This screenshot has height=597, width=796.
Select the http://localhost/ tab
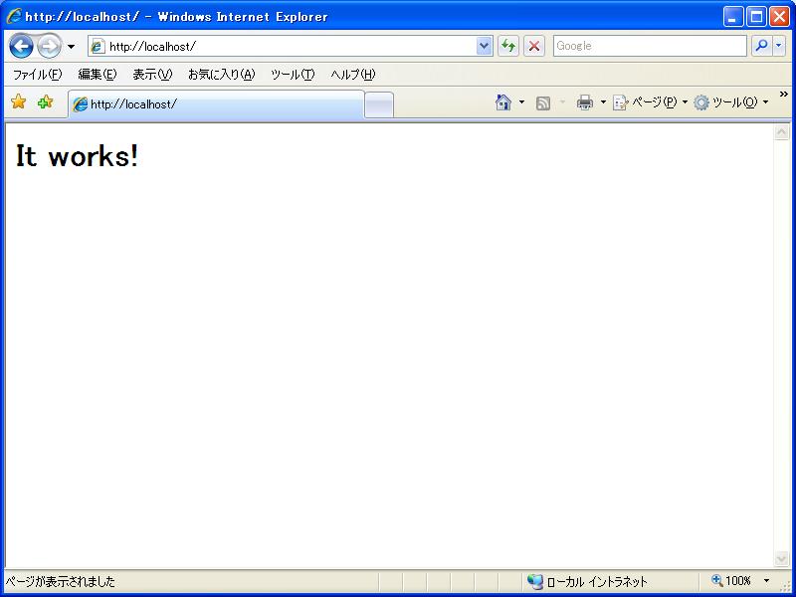[x=216, y=104]
